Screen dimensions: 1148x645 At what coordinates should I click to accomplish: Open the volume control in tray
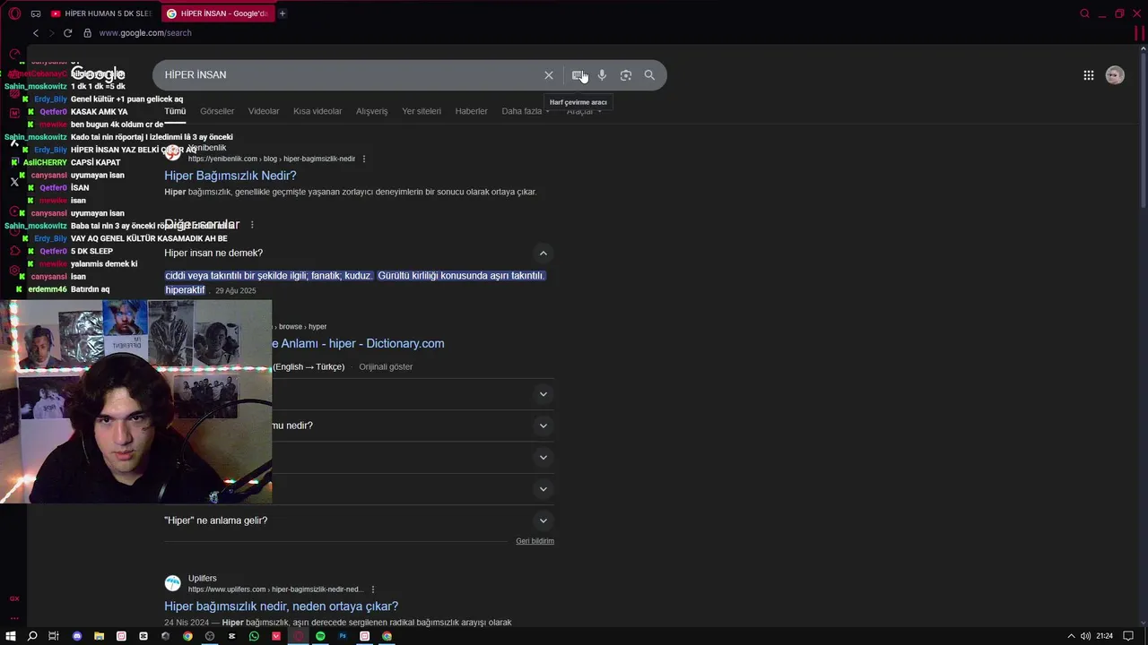click(1085, 636)
